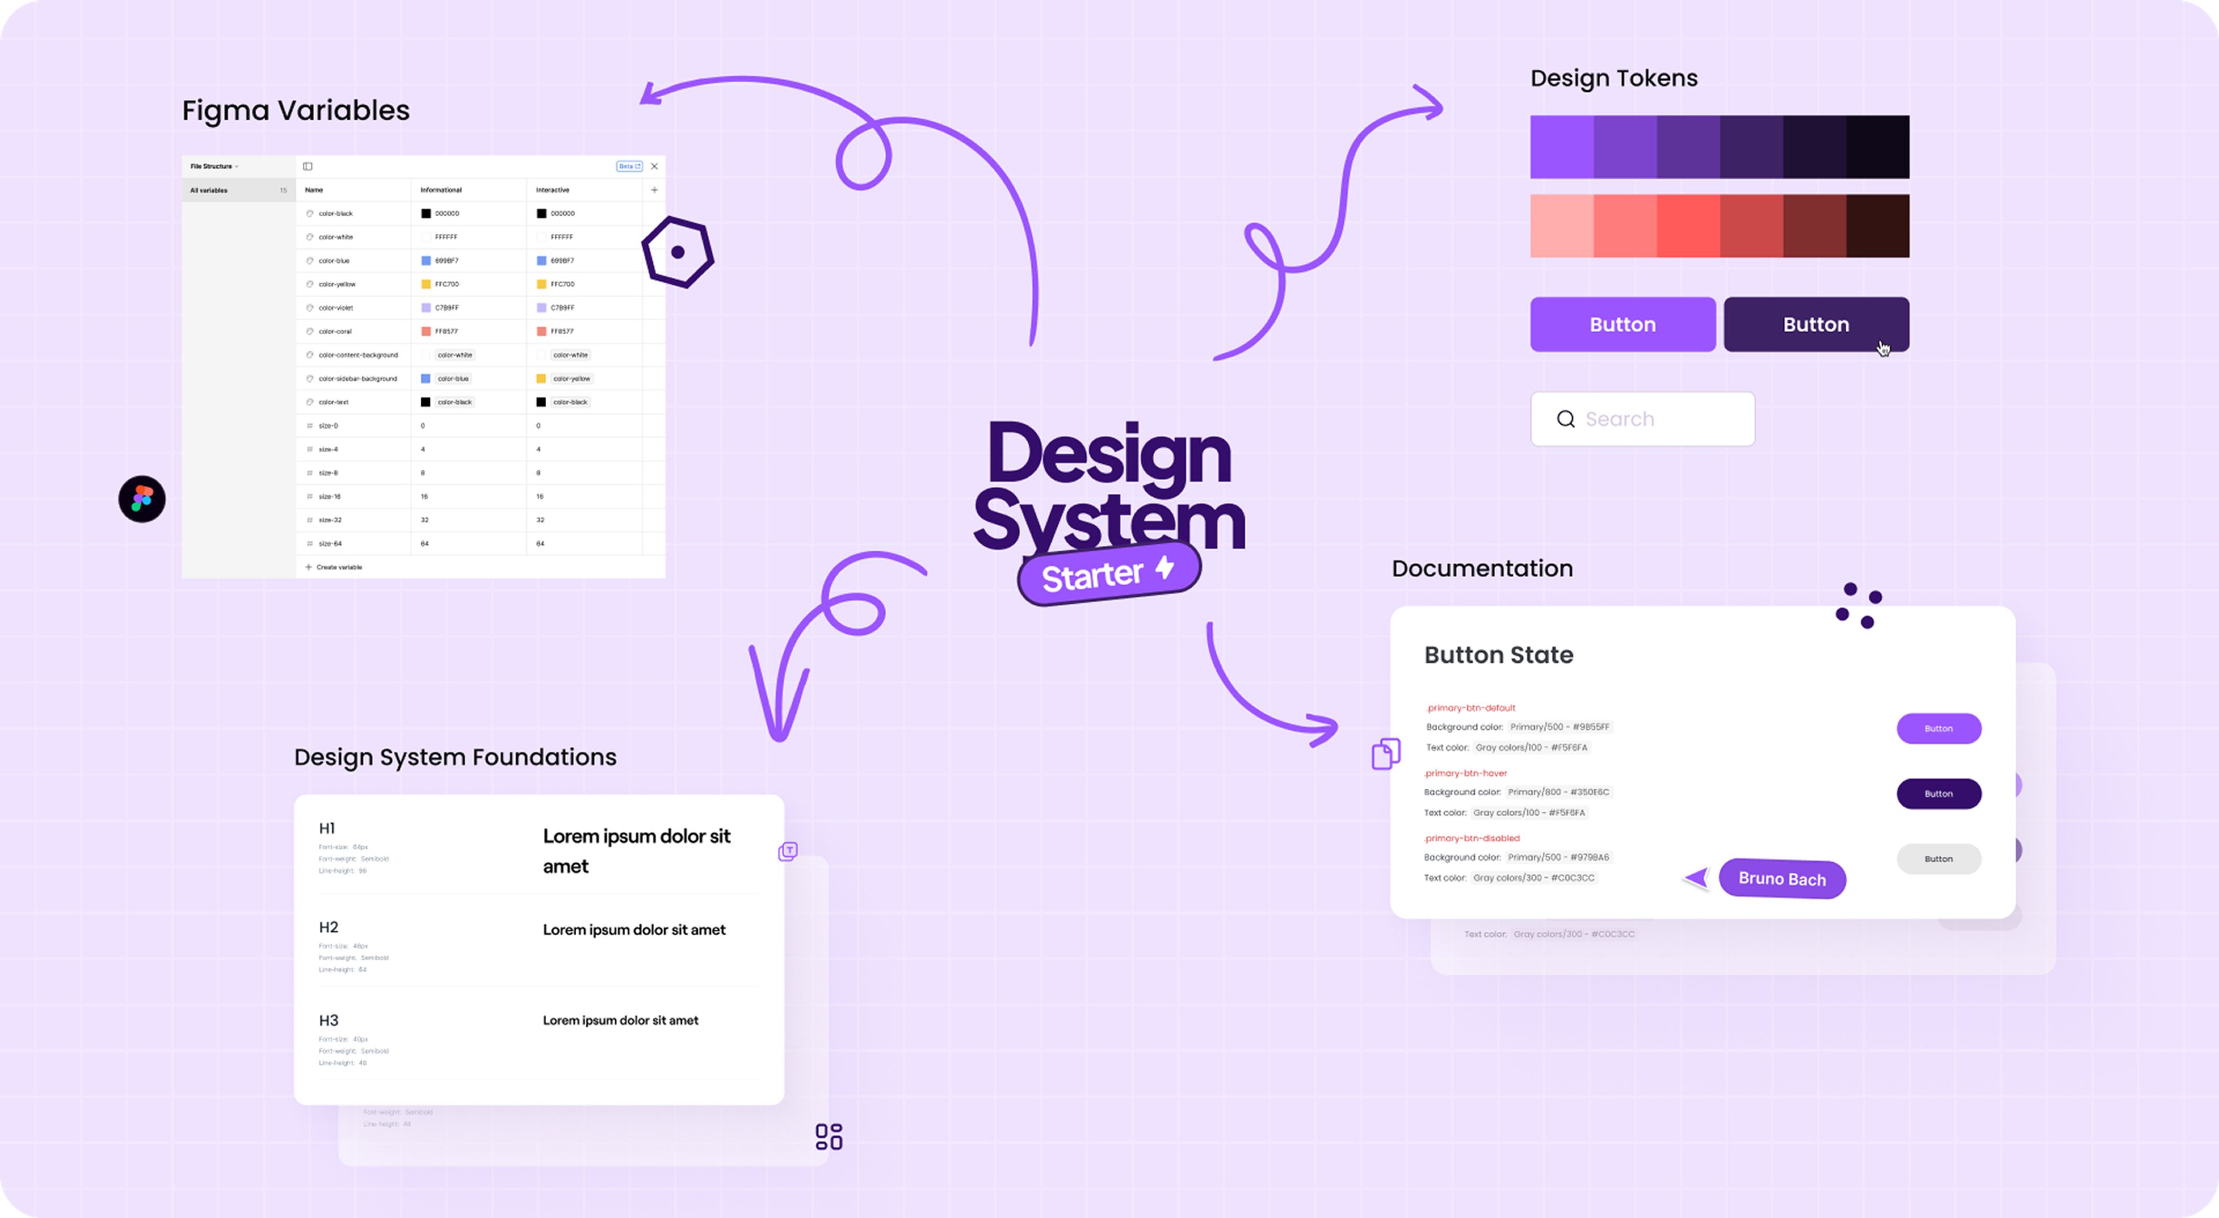Image resolution: width=2219 pixels, height=1218 pixels.
Task: Select the size-32 variable name
Action: pyautogui.click(x=330, y=520)
